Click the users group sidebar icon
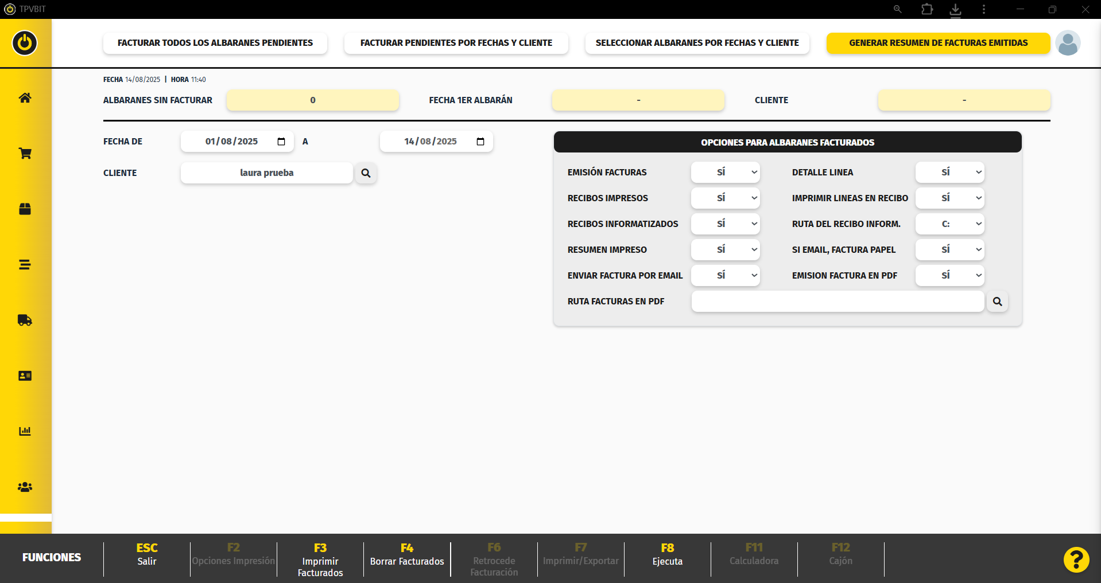Image resolution: width=1101 pixels, height=583 pixels. pos(25,487)
